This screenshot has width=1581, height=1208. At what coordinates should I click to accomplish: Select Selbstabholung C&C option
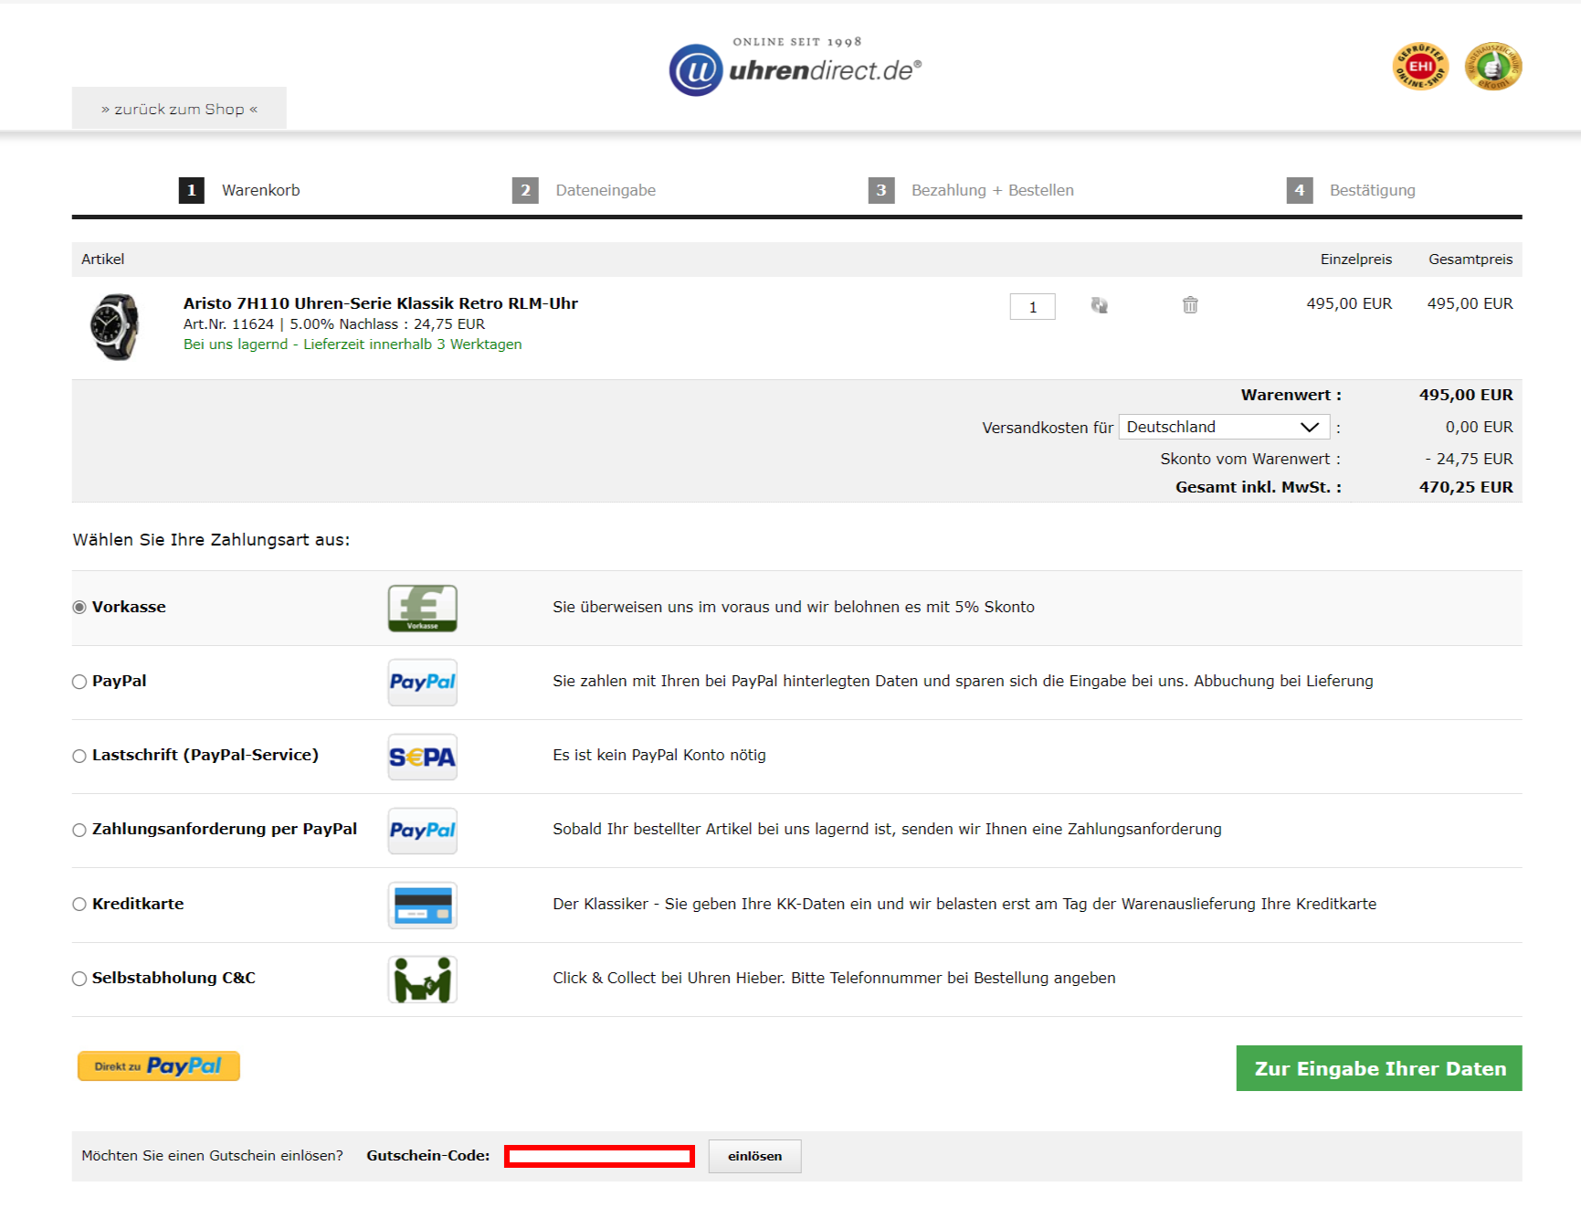coord(79,979)
